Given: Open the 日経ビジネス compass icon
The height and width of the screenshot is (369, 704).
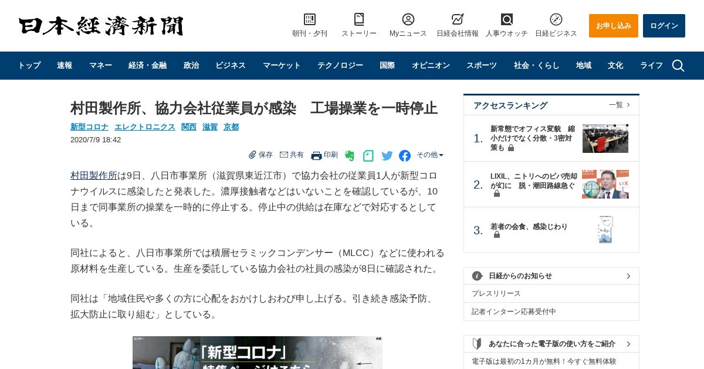Looking at the screenshot, I should pyautogui.click(x=556, y=19).
